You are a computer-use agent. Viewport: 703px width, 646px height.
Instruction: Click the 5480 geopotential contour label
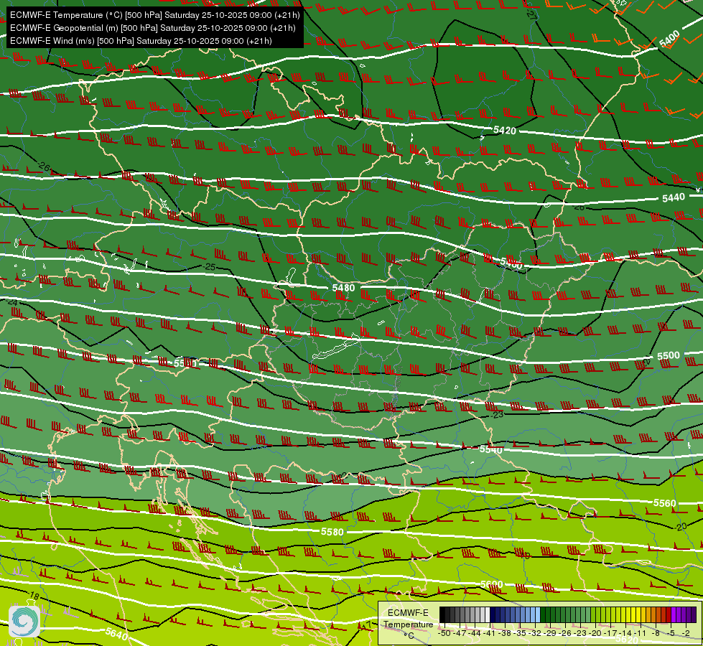tap(343, 287)
